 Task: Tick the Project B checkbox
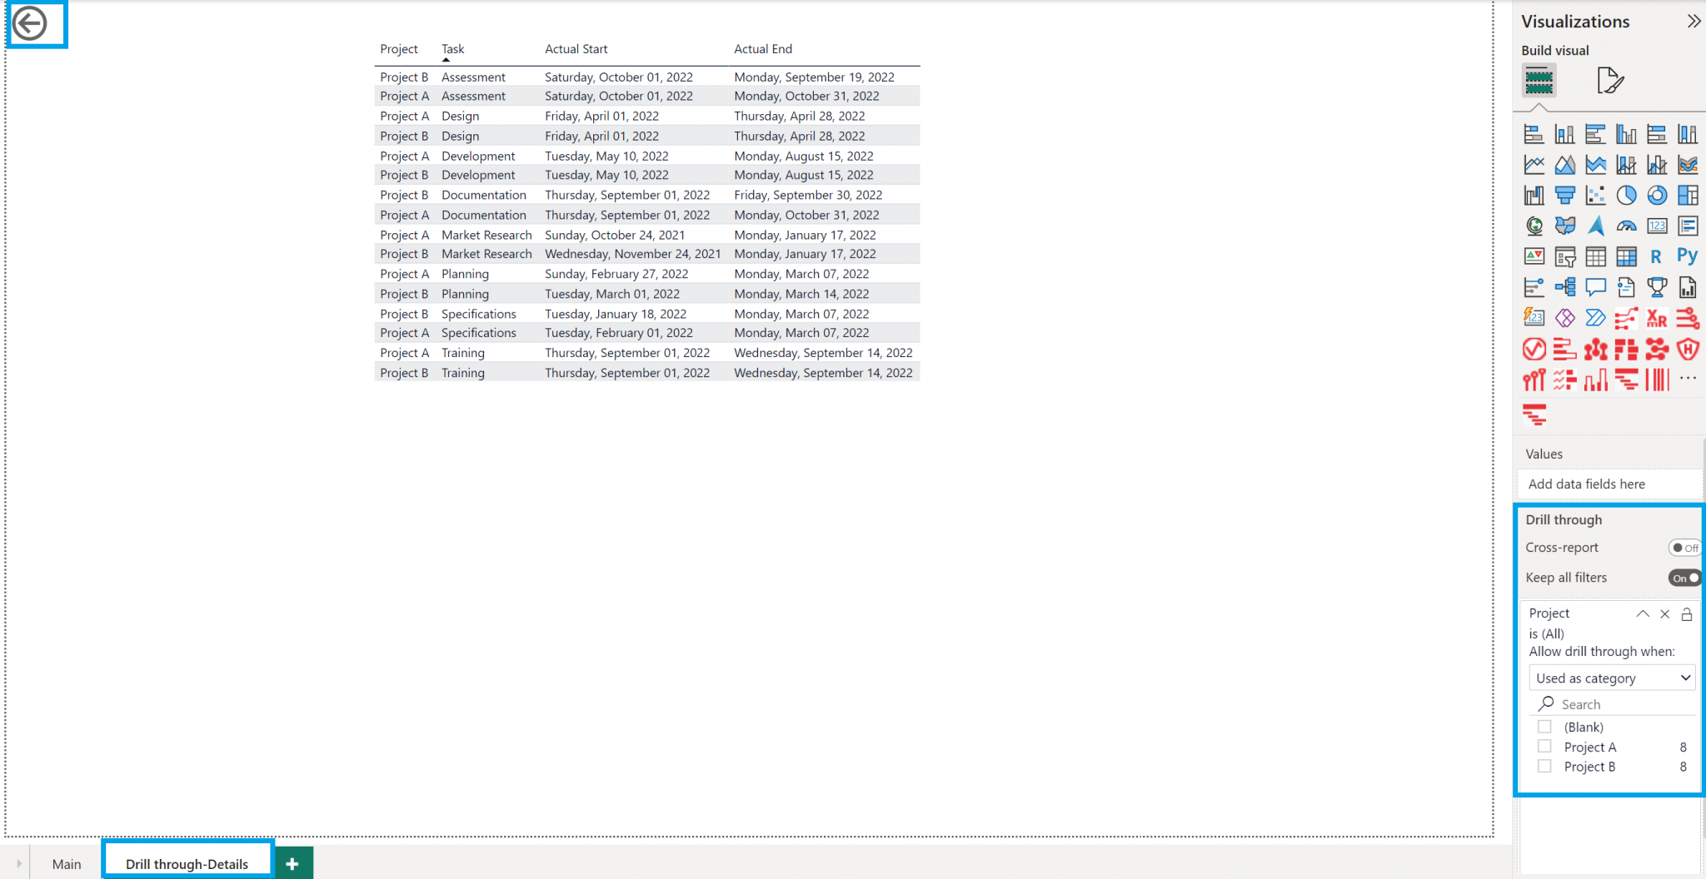click(x=1544, y=767)
